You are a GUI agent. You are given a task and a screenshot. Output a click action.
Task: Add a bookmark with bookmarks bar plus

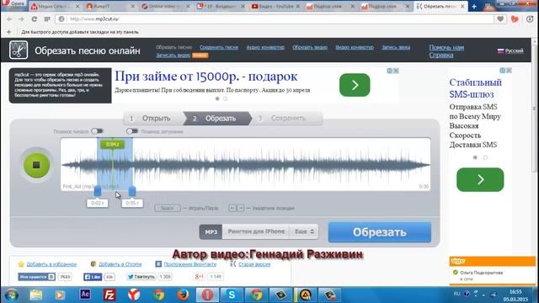click(9, 32)
